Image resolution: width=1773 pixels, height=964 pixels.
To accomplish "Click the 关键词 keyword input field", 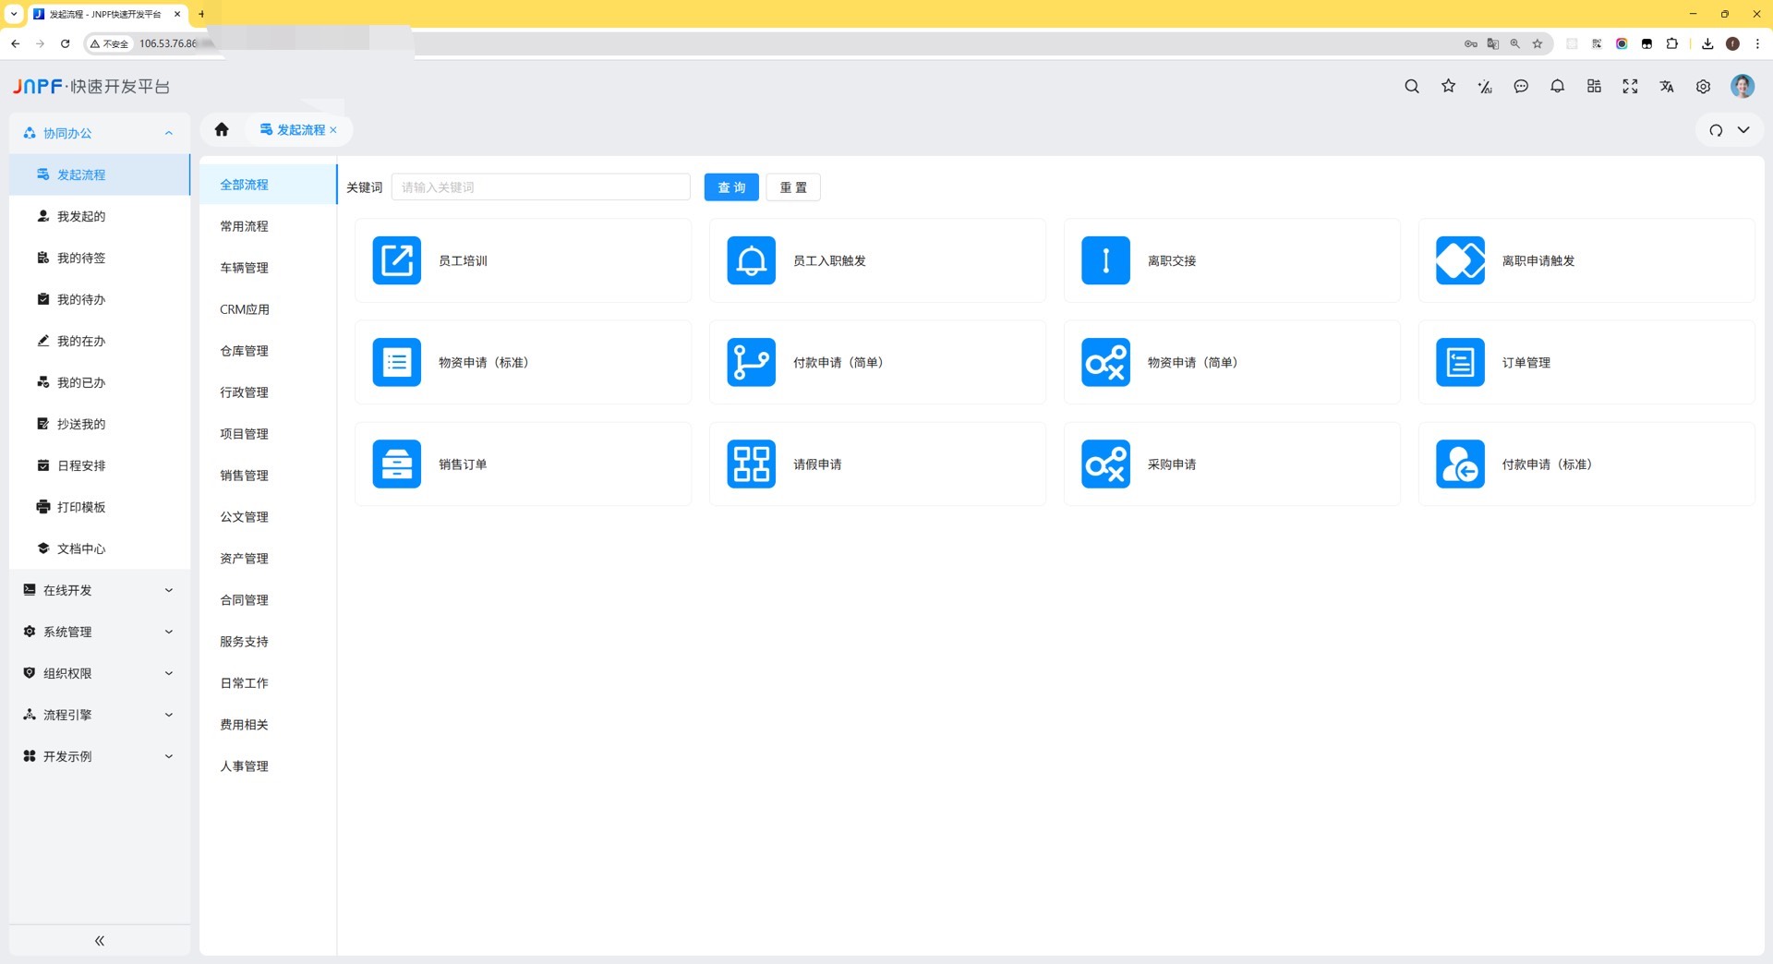I will pyautogui.click(x=540, y=187).
